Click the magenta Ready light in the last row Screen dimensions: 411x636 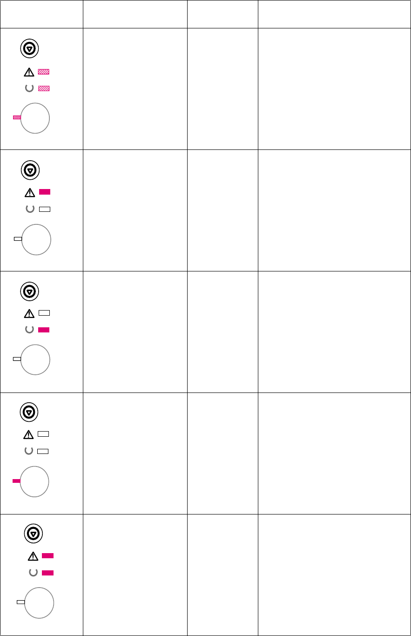(x=47, y=573)
